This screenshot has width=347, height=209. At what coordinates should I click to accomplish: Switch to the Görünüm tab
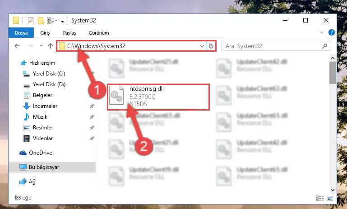[99, 33]
